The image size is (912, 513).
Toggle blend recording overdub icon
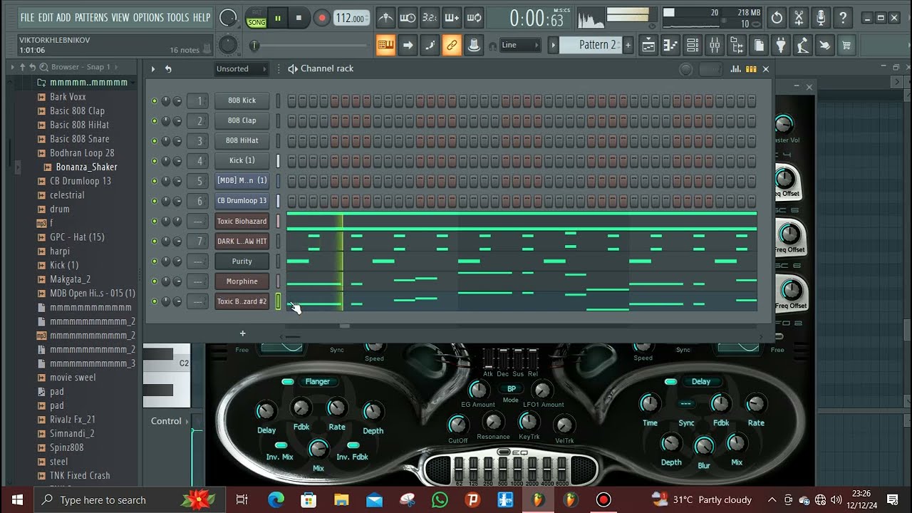tap(452, 18)
